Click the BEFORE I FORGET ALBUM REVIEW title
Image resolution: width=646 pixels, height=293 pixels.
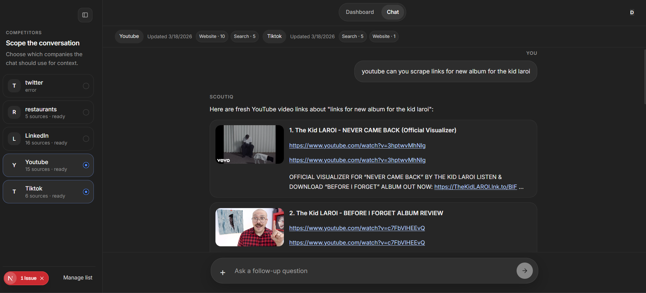pos(366,213)
